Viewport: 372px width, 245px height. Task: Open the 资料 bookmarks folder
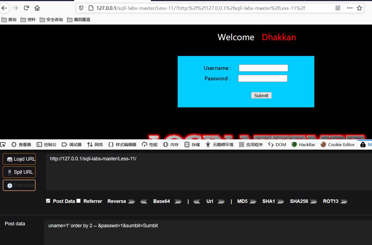28,19
